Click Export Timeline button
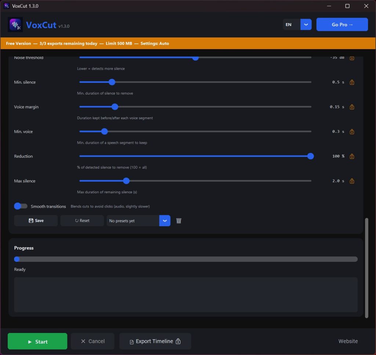 coord(155,341)
